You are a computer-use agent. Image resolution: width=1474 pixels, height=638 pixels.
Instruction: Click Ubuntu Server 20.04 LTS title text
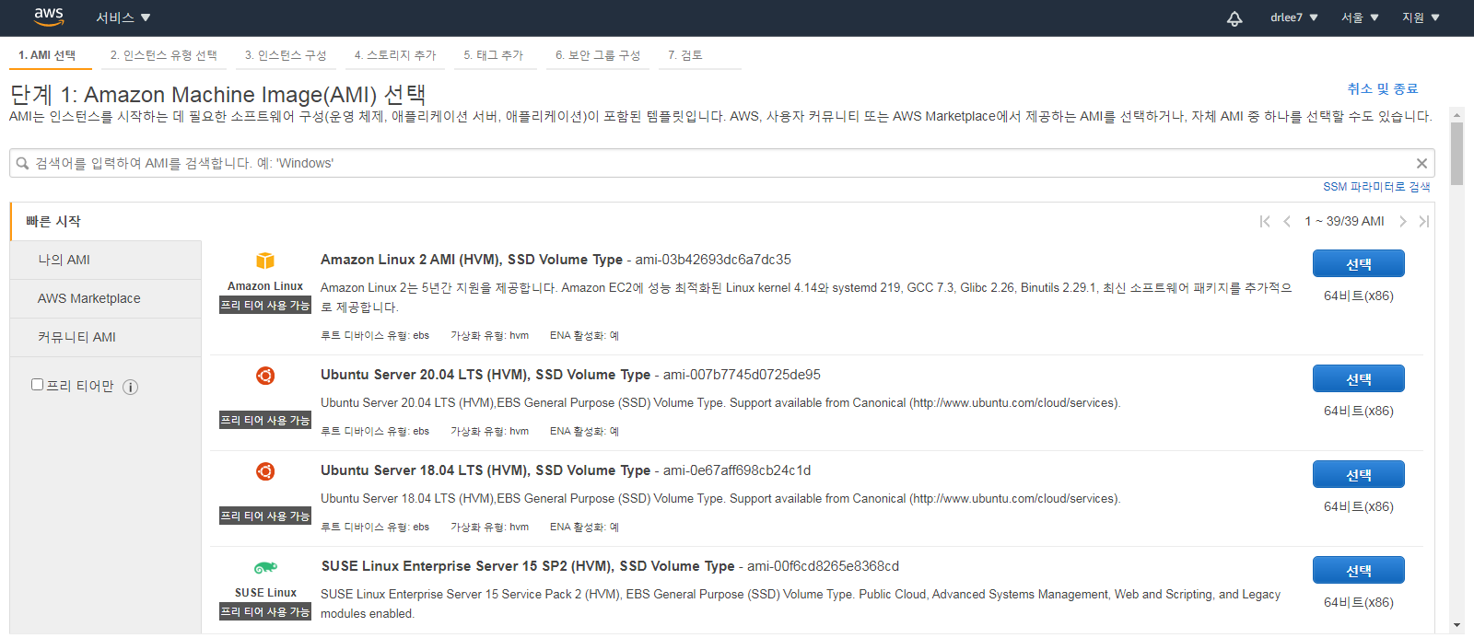485,375
